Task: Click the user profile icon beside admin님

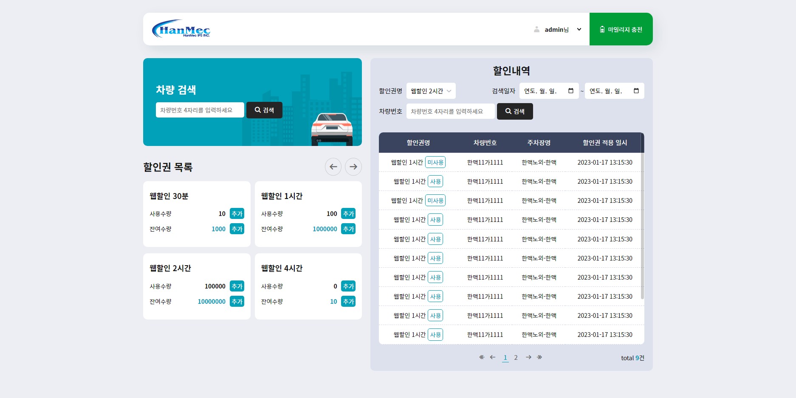Action: (536, 29)
